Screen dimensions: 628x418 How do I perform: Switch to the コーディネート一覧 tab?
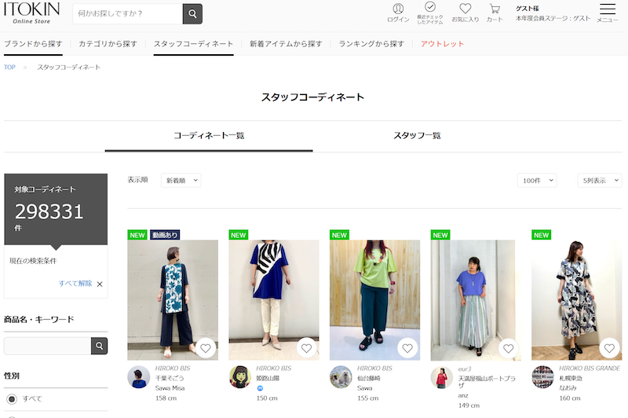coord(209,136)
